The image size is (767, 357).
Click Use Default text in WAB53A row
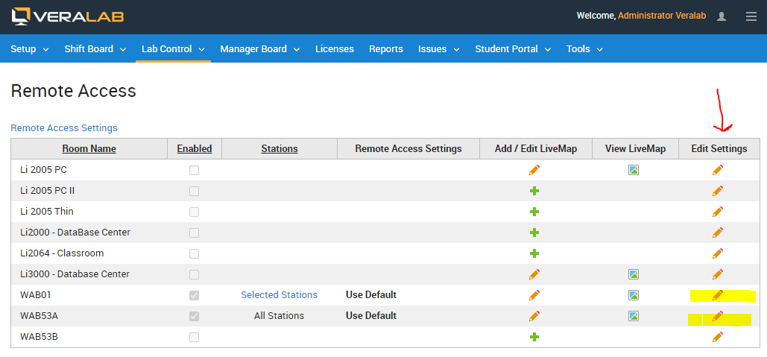[371, 316]
